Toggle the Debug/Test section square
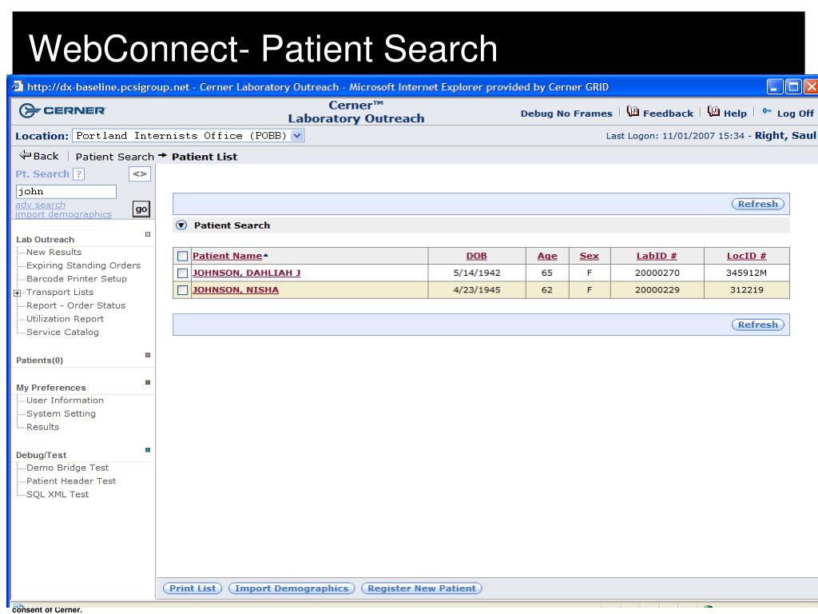This screenshot has height=614, width=818. pyautogui.click(x=148, y=450)
